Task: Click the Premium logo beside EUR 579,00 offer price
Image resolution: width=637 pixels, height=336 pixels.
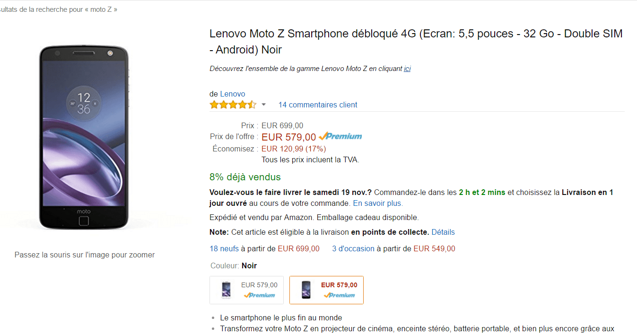Action: (340, 136)
